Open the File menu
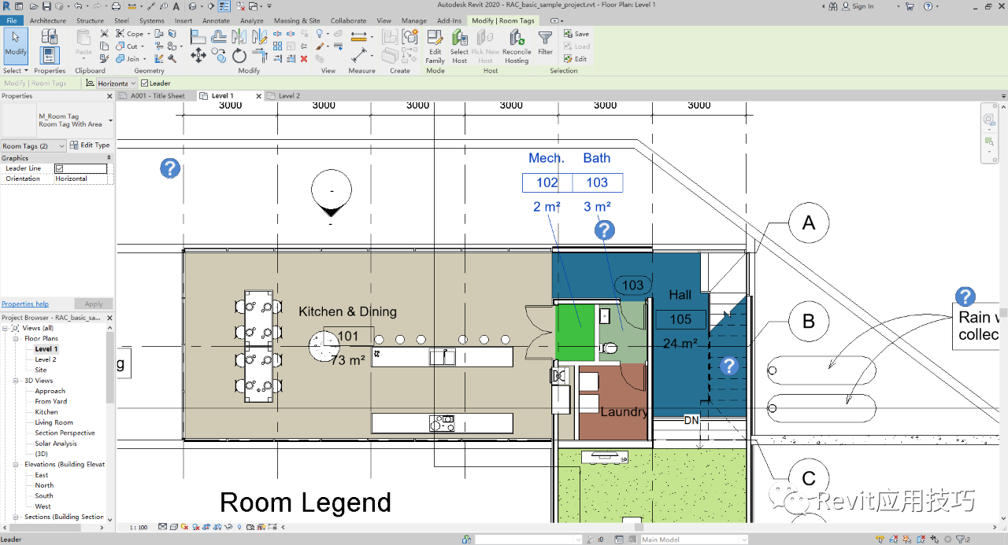This screenshot has height=545, width=1008. click(x=11, y=20)
